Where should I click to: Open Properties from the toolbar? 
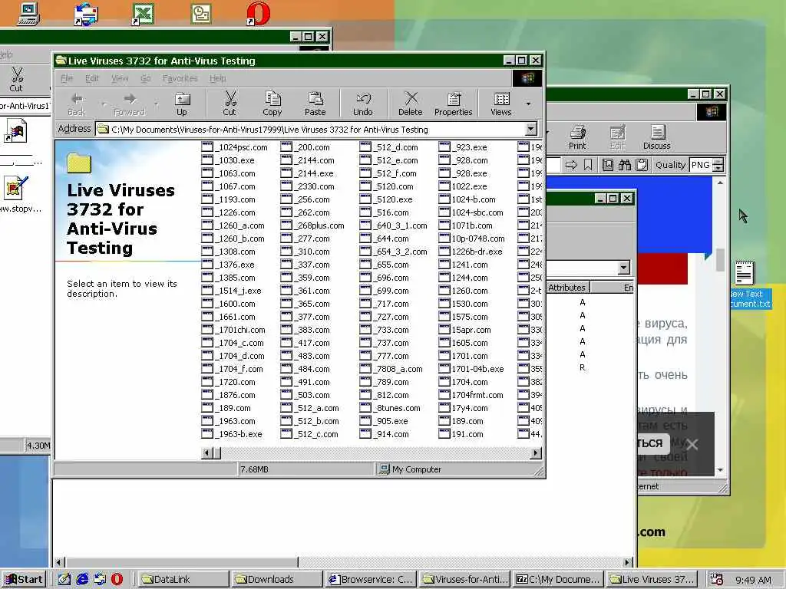453,104
